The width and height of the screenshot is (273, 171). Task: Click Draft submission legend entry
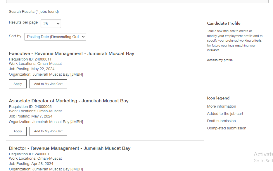[x=221, y=121]
